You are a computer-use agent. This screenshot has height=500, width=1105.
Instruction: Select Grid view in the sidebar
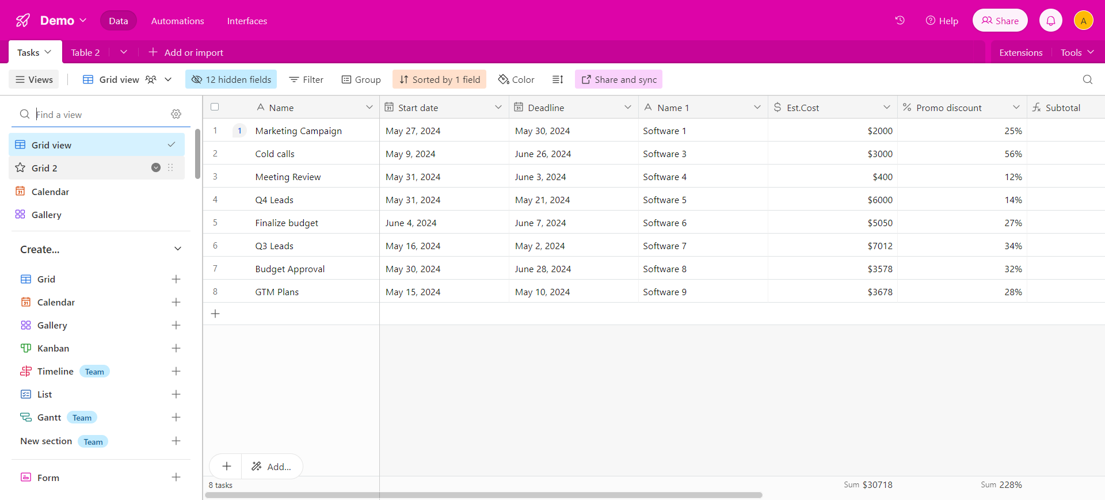97,144
